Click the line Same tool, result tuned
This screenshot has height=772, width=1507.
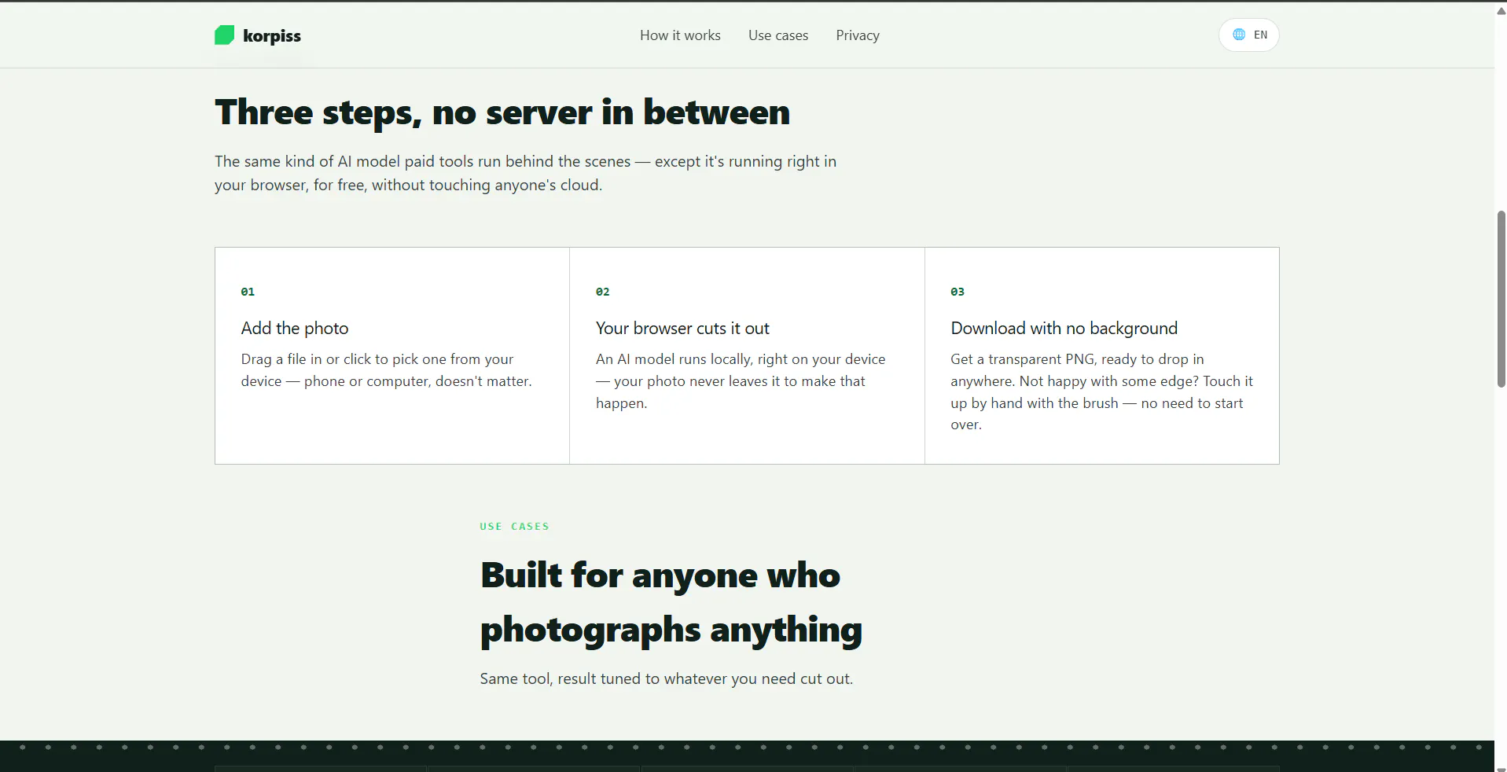coord(667,678)
